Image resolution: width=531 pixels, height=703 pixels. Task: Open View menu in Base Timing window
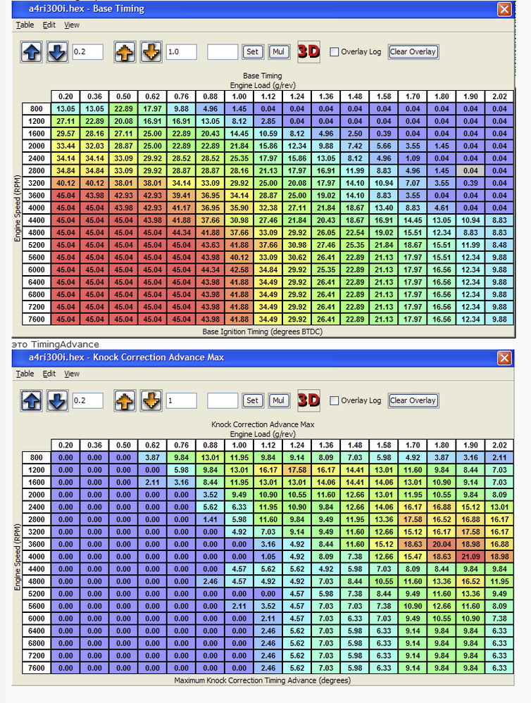pos(72,25)
